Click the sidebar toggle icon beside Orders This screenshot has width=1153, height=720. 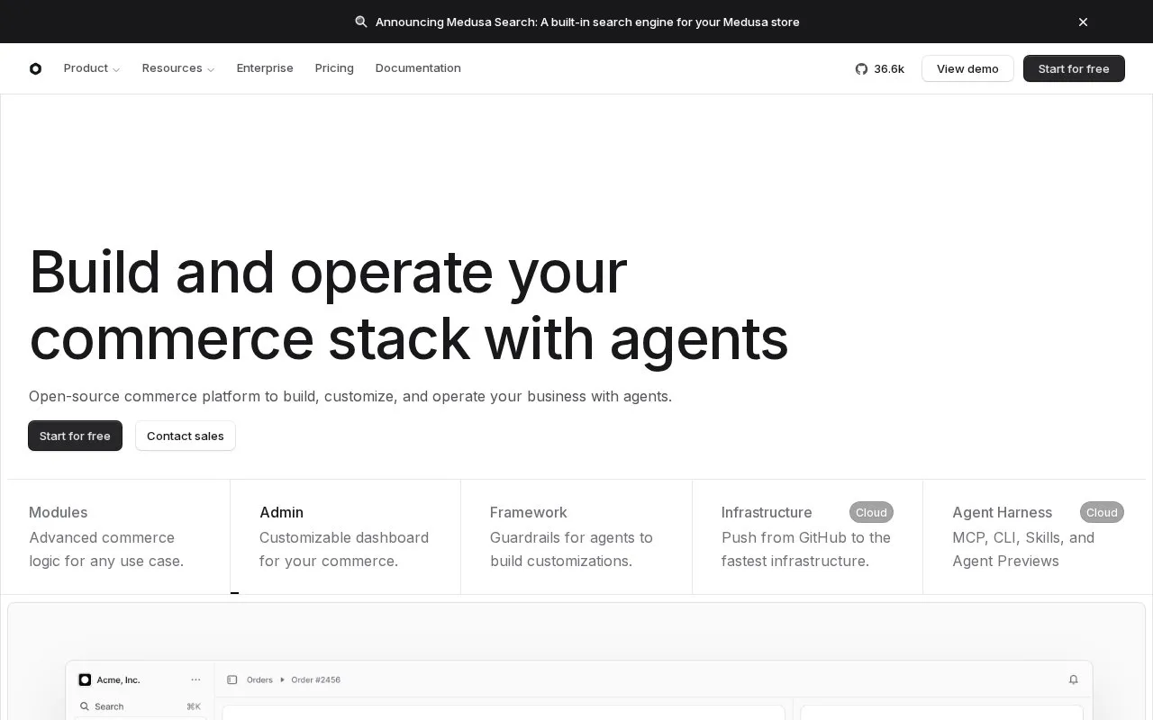232,679
